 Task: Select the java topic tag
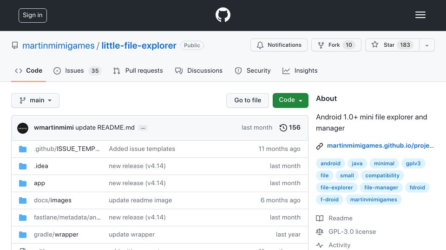pos(357,163)
